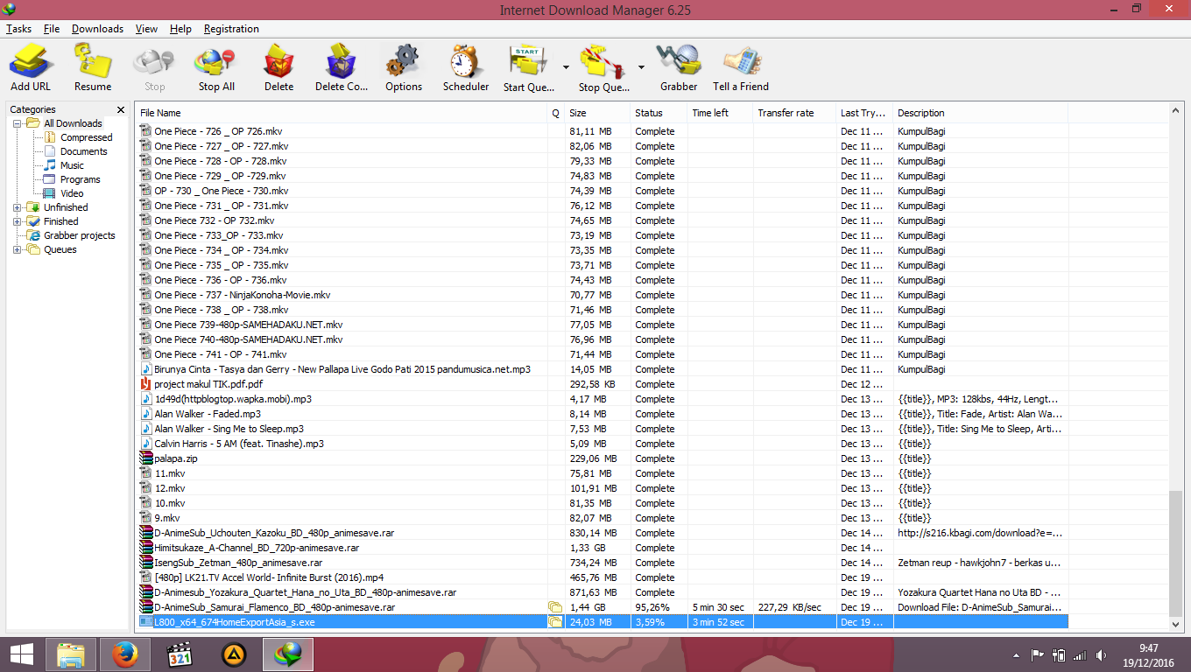Open Start Queue dropdown arrow
The width and height of the screenshot is (1191, 672).
(566, 67)
